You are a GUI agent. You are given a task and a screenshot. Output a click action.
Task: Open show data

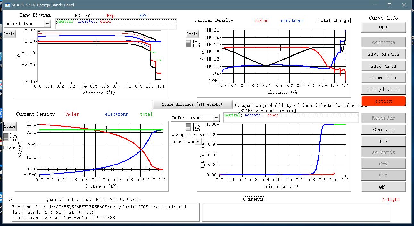[x=383, y=78]
